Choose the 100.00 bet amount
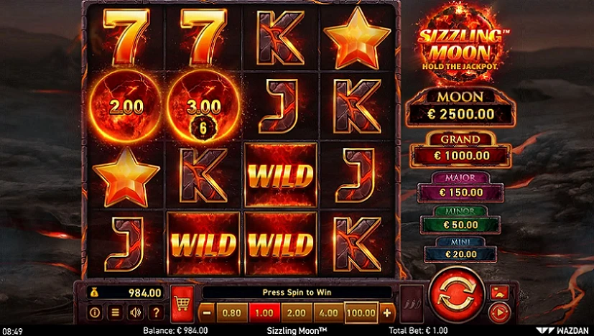 pyautogui.click(x=361, y=313)
